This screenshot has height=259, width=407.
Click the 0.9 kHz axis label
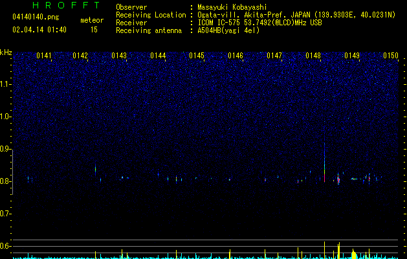[x=5, y=149]
